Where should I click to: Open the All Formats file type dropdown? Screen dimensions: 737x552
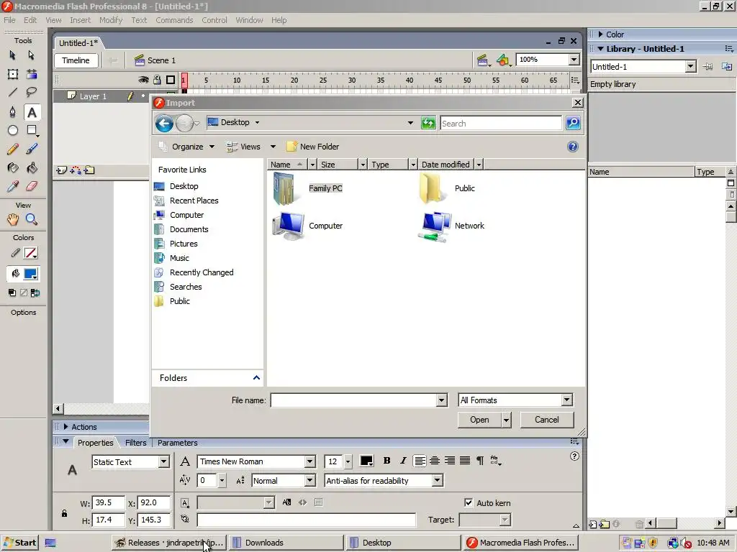(x=567, y=400)
